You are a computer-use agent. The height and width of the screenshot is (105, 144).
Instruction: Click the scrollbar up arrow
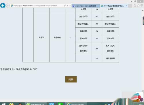click(x=143, y=11)
